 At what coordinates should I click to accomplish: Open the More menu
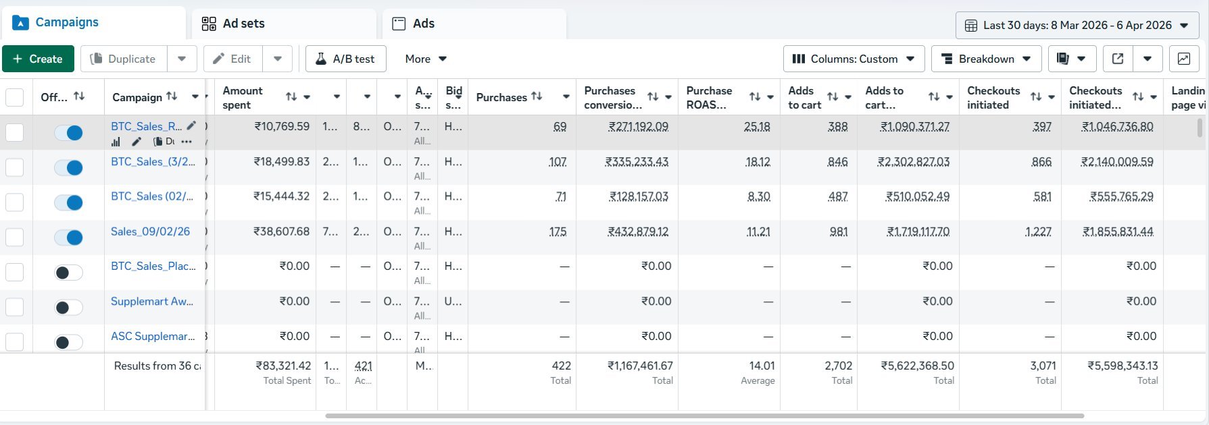pyautogui.click(x=426, y=59)
